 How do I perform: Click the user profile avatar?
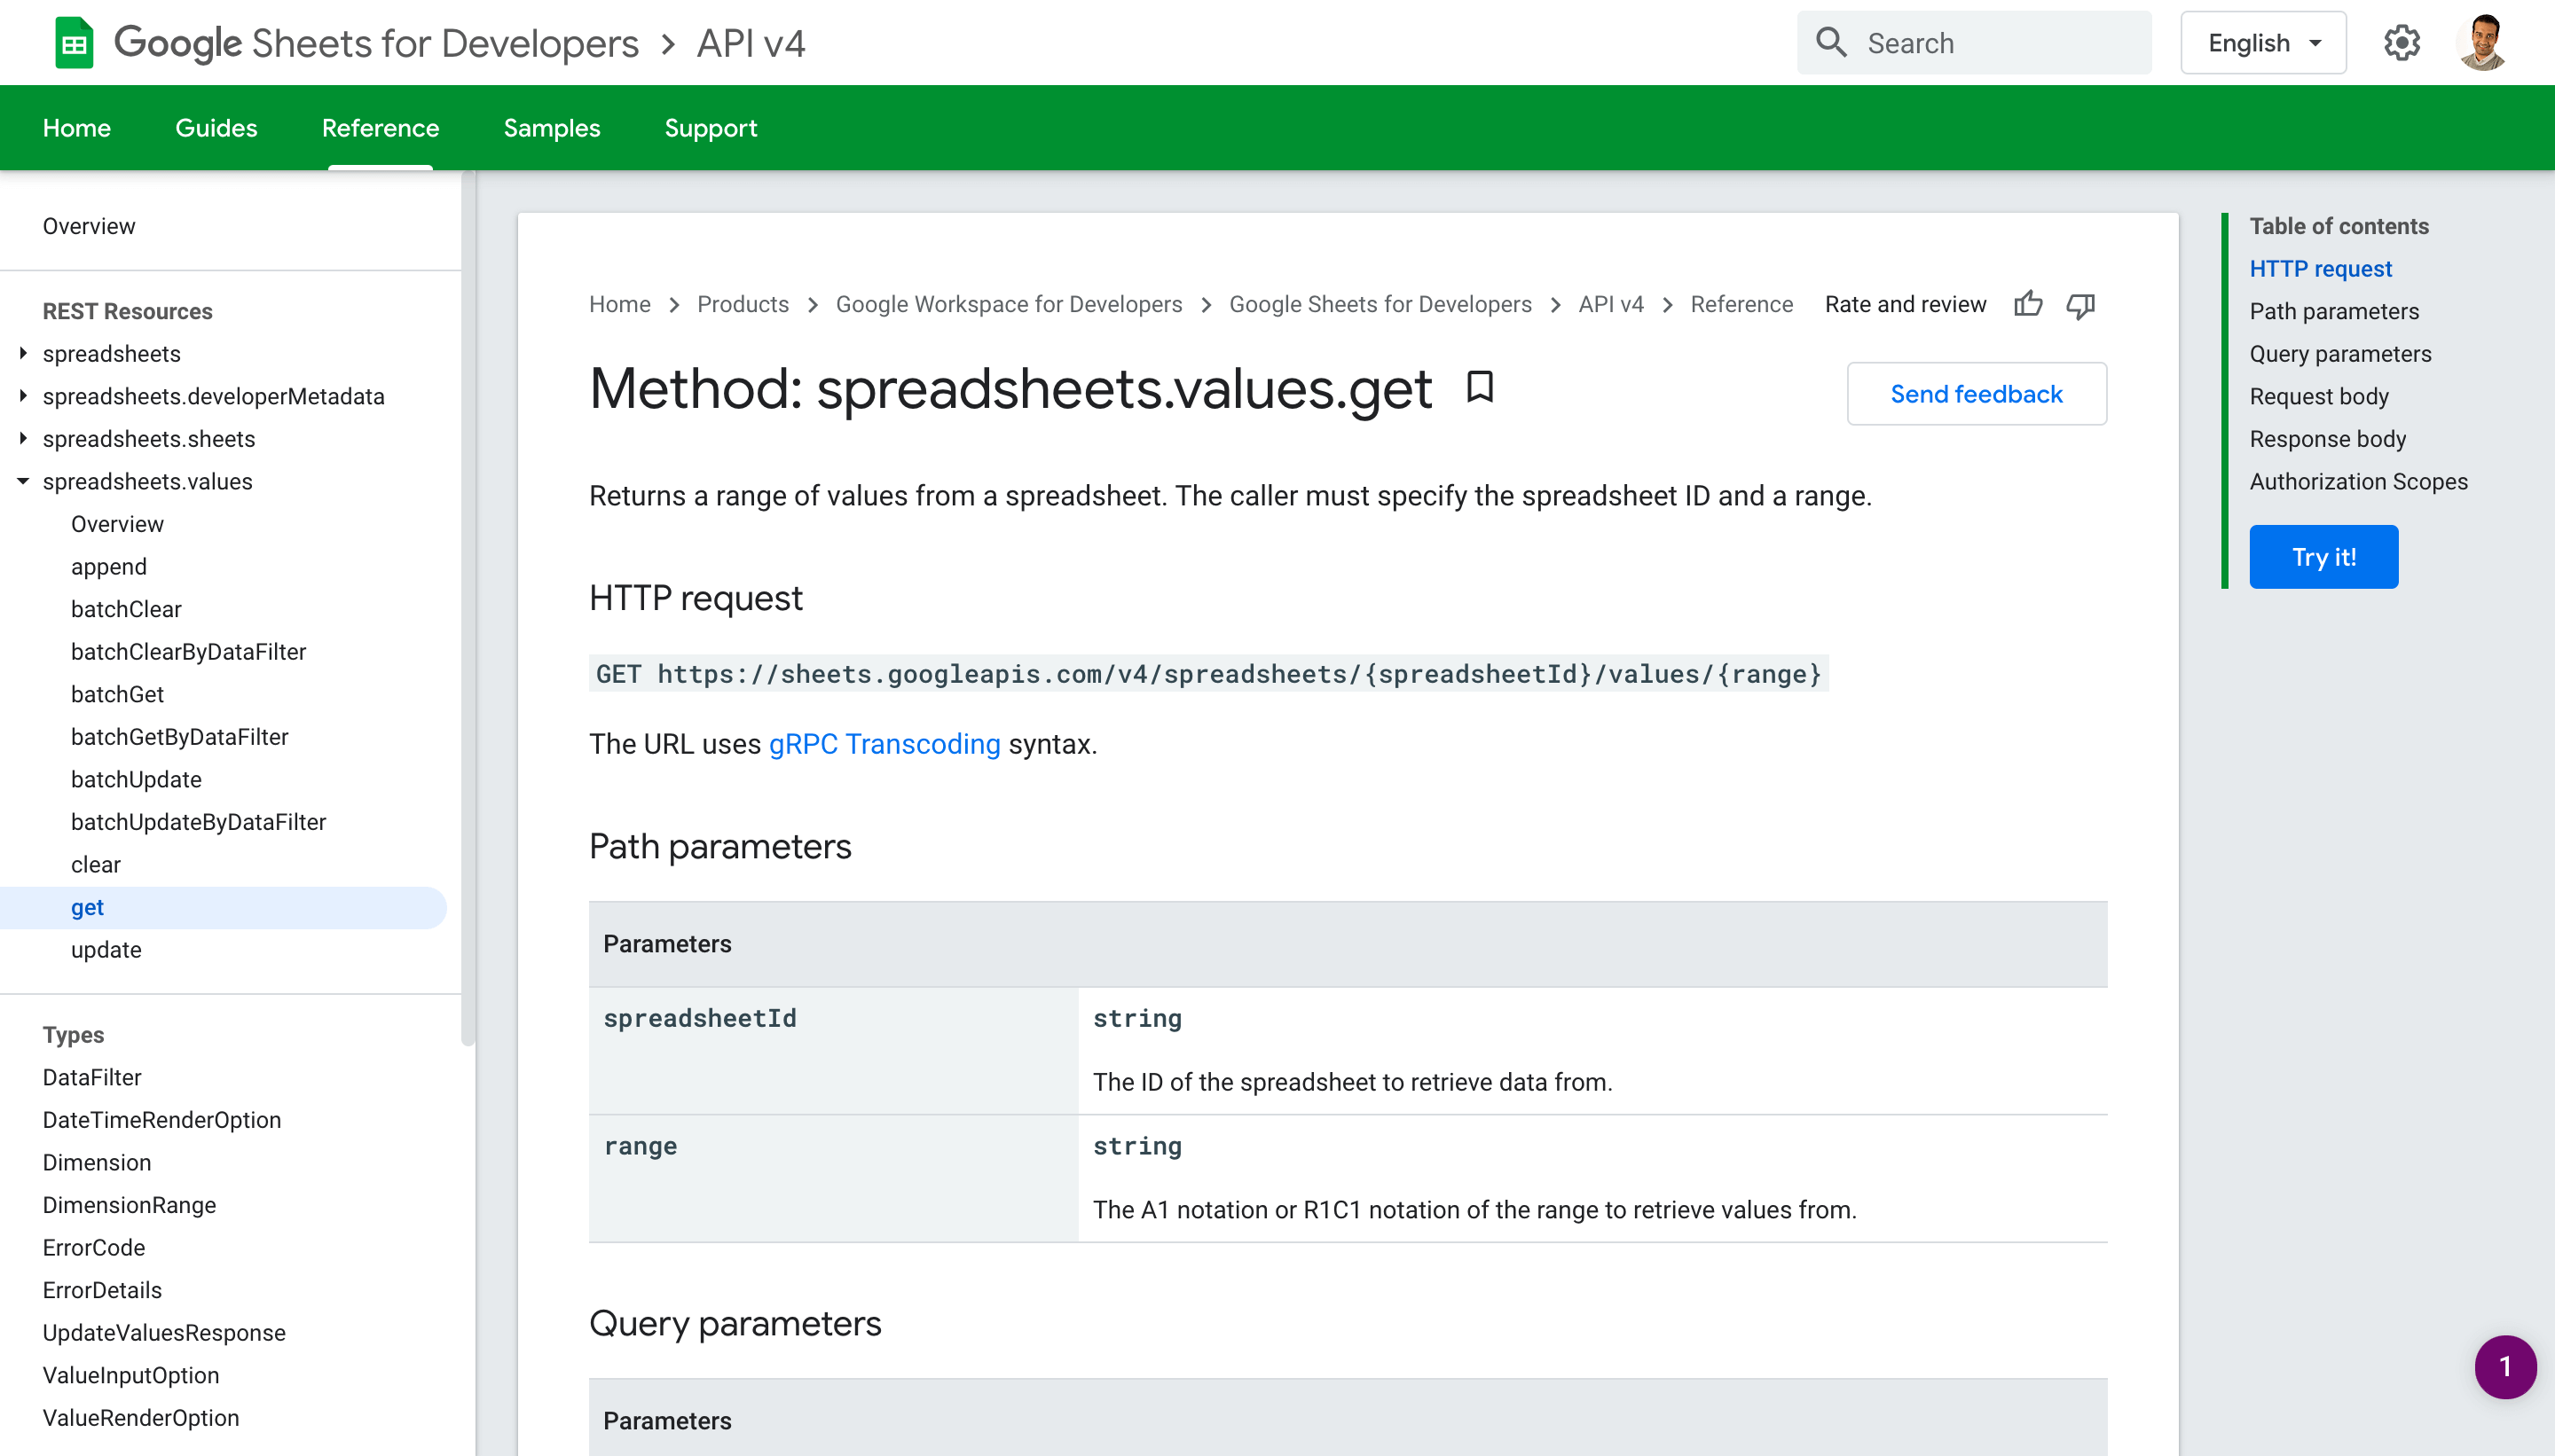tap(2484, 43)
